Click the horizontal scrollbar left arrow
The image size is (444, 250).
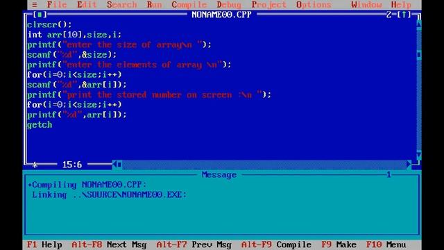[114, 164]
